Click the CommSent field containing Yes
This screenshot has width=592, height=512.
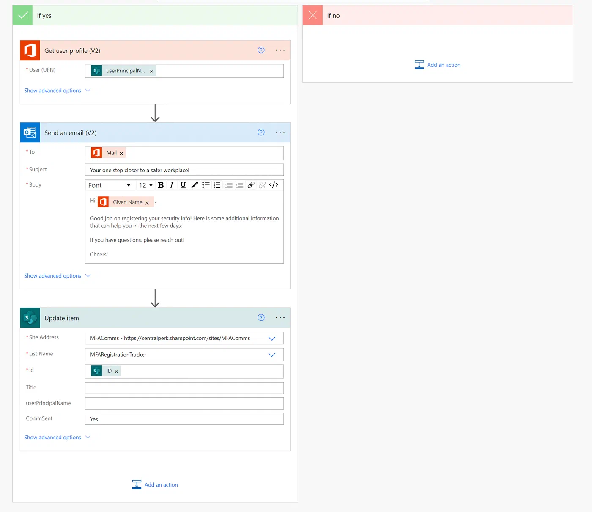coord(184,419)
